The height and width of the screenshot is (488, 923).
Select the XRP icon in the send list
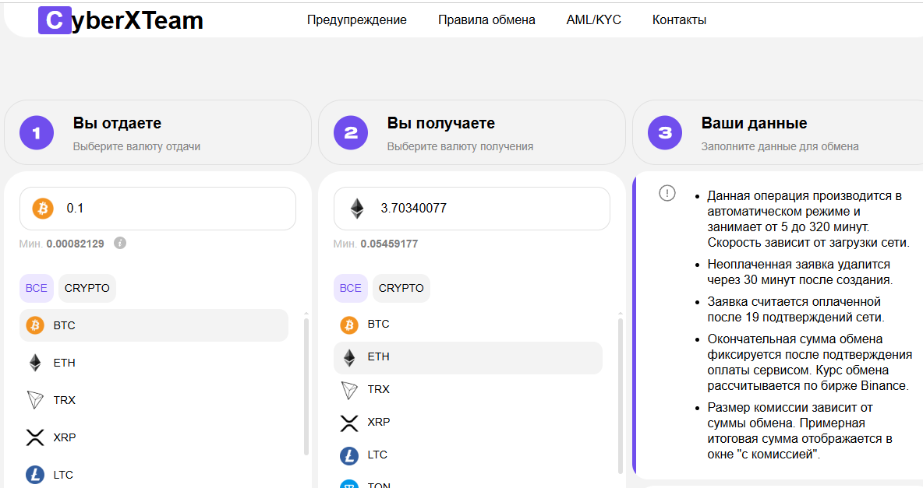(35, 437)
